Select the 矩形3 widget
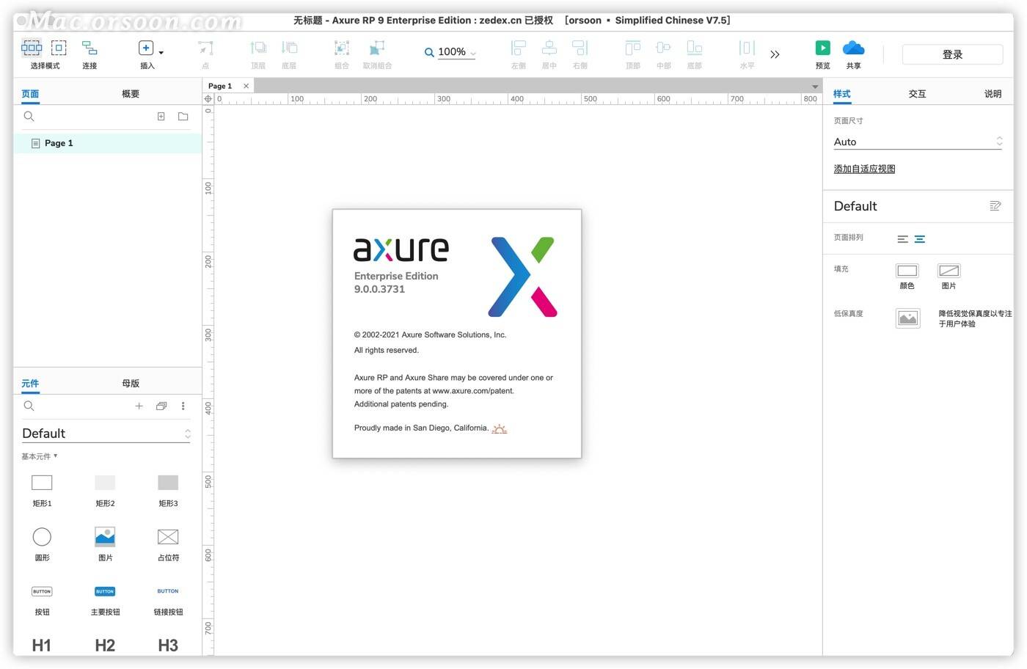The width and height of the screenshot is (1027, 669). (168, 490)
